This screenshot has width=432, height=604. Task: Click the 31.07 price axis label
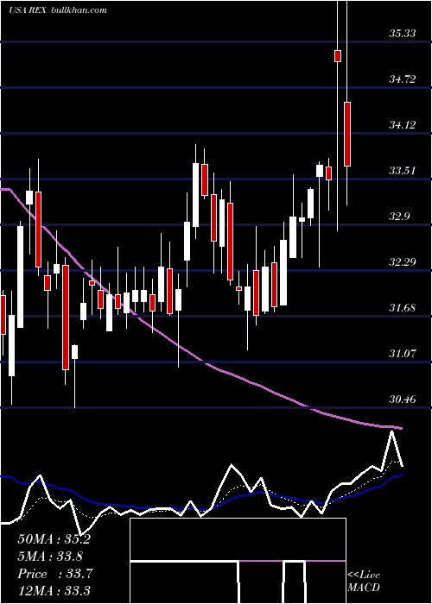pos(403,353)
